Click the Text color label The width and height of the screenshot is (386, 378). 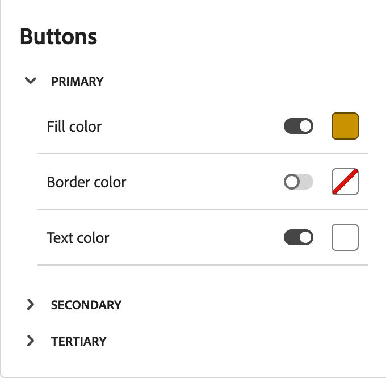point(78,237)
